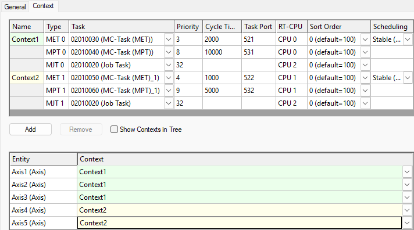The width and height of the screenshot is (414, 230).
Task: Click the Cycle Ti... column header
Action: click(x=222, y=27)
